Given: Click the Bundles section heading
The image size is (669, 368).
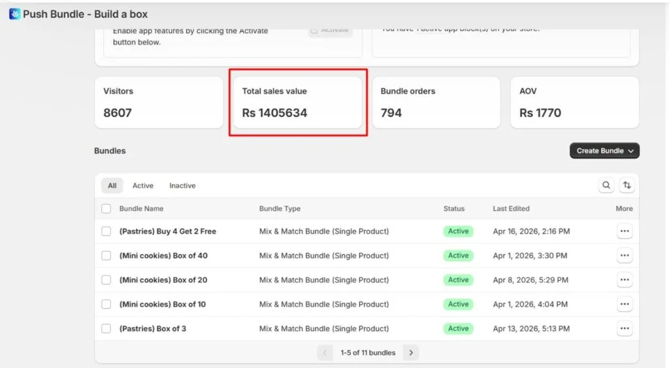Looking at the screenshot, I should point(110,151).
